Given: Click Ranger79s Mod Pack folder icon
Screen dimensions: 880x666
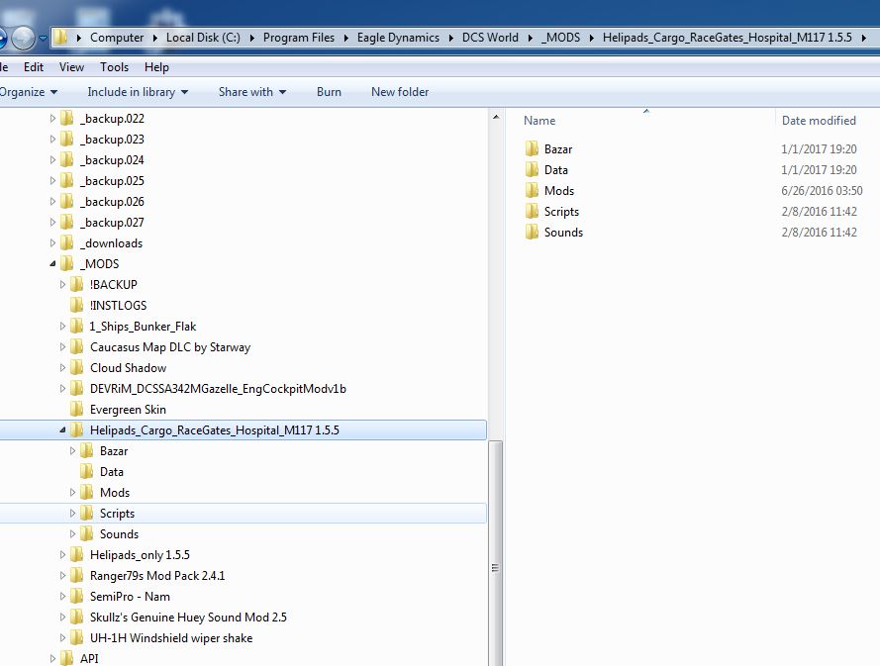Looking at the screenshot, I should (77, 576).
